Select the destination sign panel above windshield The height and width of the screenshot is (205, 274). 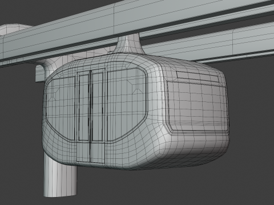(x=198, y=76)
